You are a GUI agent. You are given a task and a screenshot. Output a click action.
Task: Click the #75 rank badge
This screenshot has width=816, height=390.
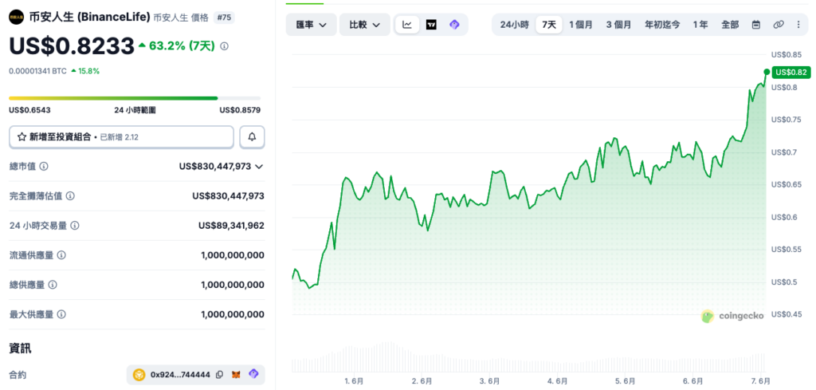point(224,18)
